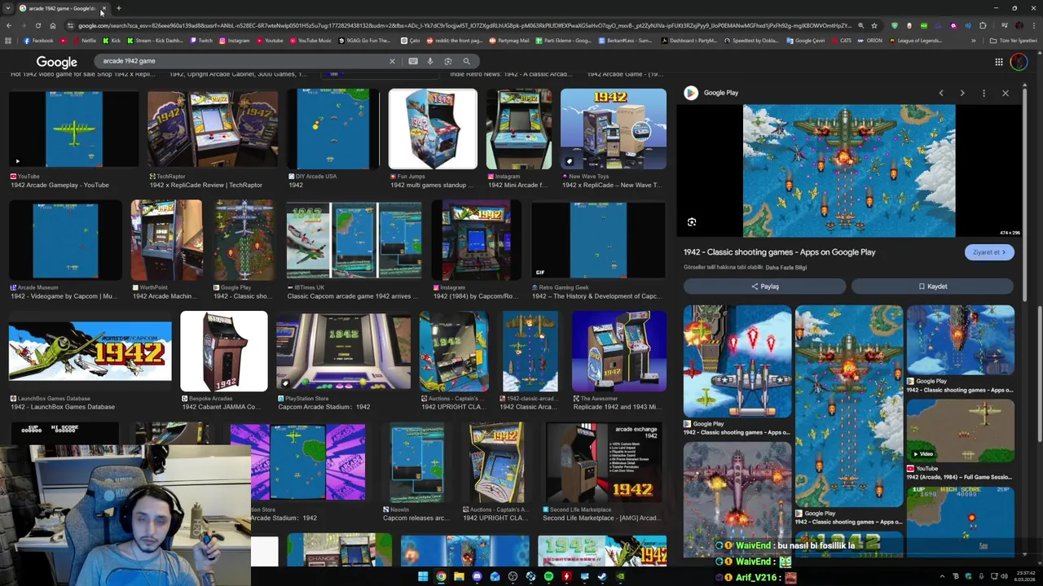This screenshot has height=586, width=1043.
Task: Open New Wave Toys RepliCade thumbnail
Action: point(613,129)
